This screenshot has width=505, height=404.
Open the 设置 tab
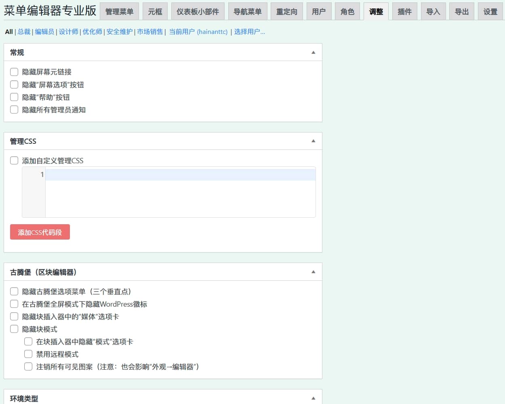click(x=490, y=12)
